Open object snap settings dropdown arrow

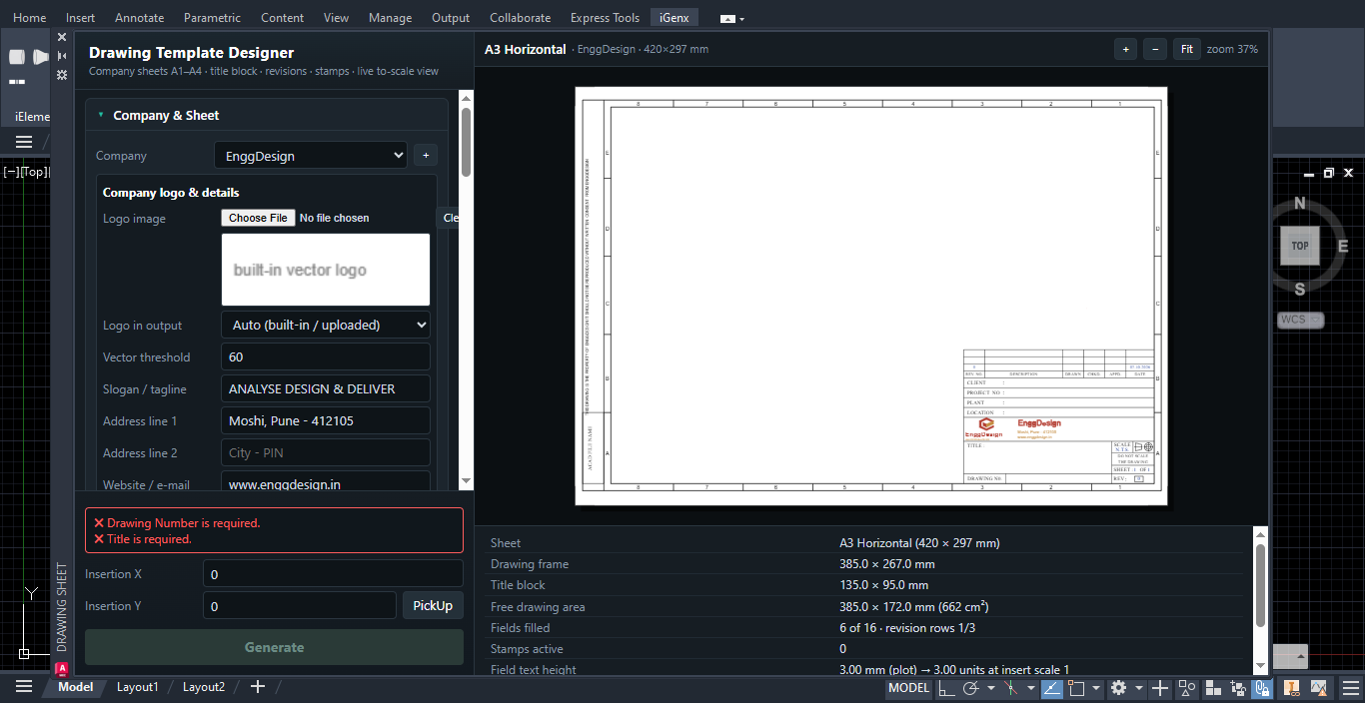pos(1096,688)
